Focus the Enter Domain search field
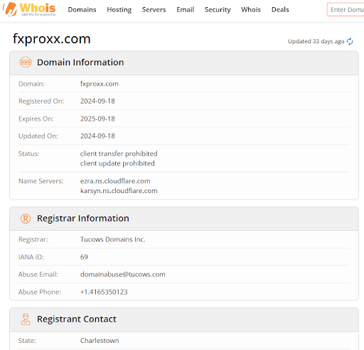Image resolution: width=364 pixels, height=350 pixels. pyautogui.click(x=346, y=10)
